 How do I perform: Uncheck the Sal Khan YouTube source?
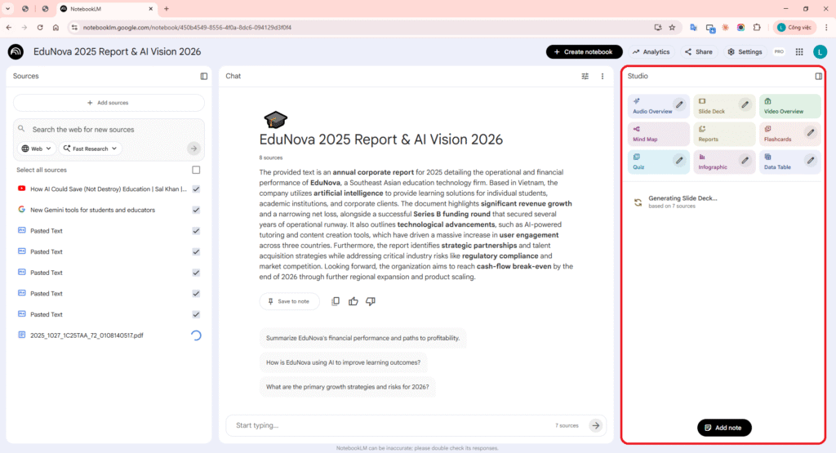[x=196, y=189]
